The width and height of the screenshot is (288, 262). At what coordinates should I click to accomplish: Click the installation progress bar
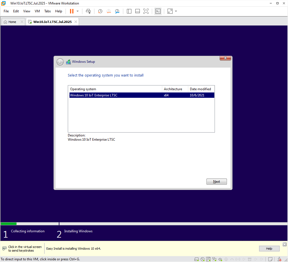point(144,224)
